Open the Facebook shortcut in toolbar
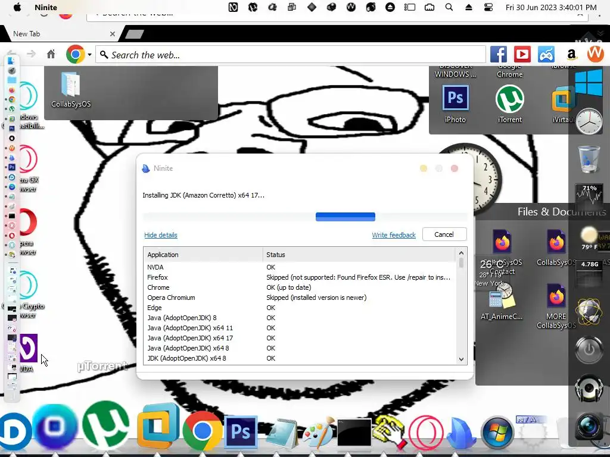610x457 pixels. [499, 54]
